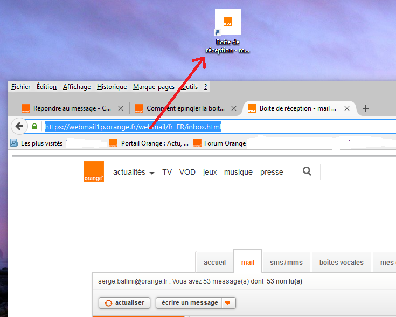Switch to the Répondre au message tab
Image resolution: width=396 pixels, height=317 pixels.
(72, 108)
